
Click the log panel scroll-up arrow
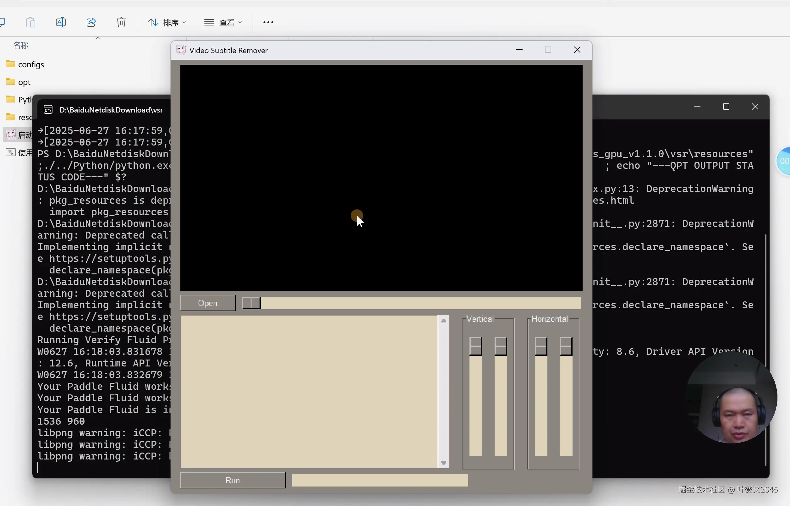pos(443,321)
